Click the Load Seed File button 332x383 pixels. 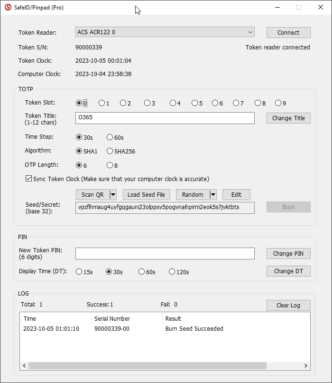[147, 194]
